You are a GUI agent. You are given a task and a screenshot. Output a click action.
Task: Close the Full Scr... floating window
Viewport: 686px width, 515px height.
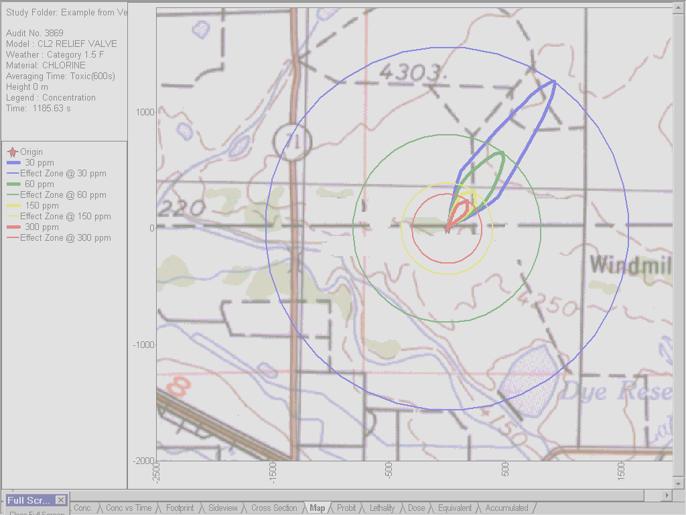tap(61, 500)
